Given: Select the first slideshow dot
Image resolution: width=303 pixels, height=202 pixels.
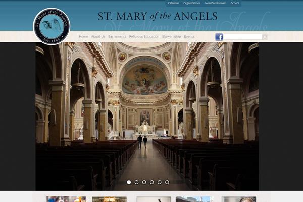Looking at the screenshot, I should (x=129, y=182).
